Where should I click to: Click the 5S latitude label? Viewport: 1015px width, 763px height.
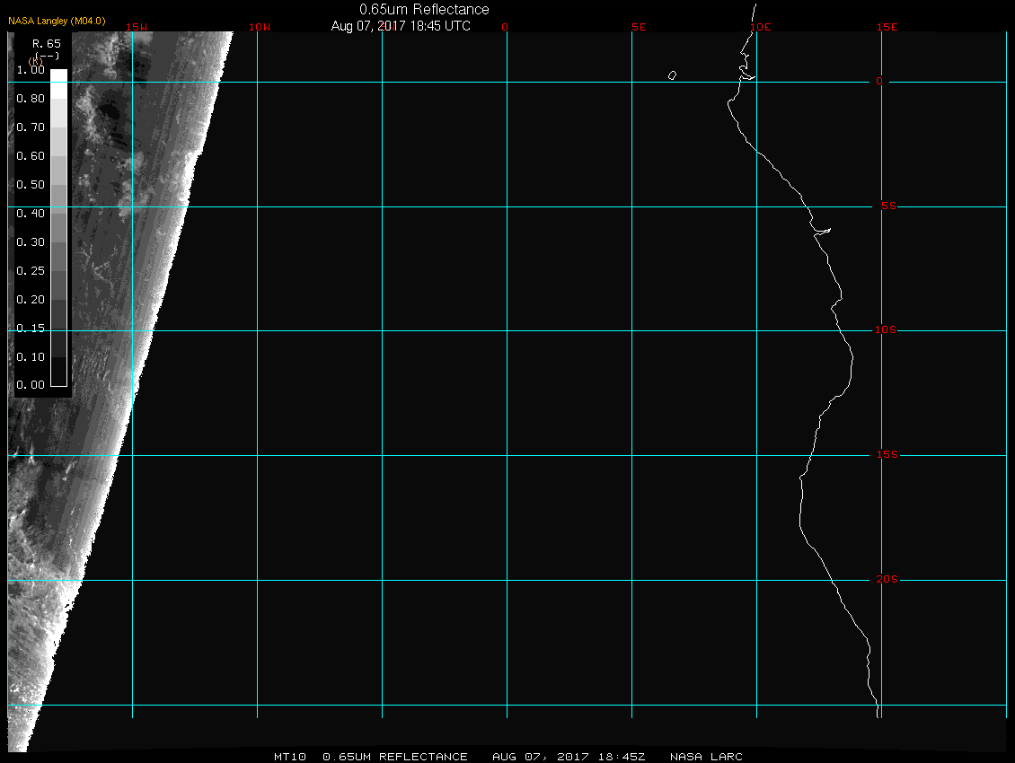coord(886,206)
